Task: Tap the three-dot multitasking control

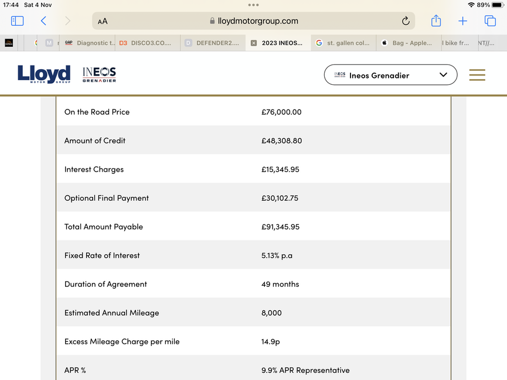Action: click(253, 5)
